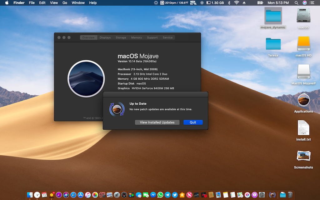This screenshot has width=320, height=200.
Task: Open iTunes from the dock
Action: [88, 195]
